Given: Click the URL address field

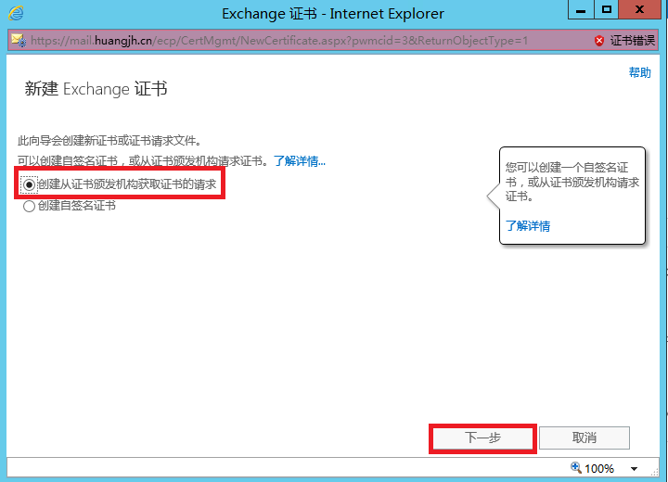Looking at the screenshot, I should 279,41.
